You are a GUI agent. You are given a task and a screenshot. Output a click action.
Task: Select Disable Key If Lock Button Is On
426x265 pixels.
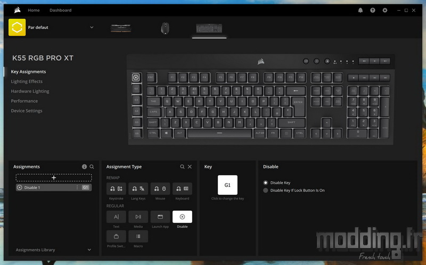(265, 191)
